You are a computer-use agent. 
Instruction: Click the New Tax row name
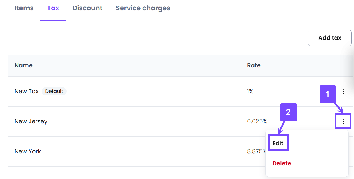point(26,91)
